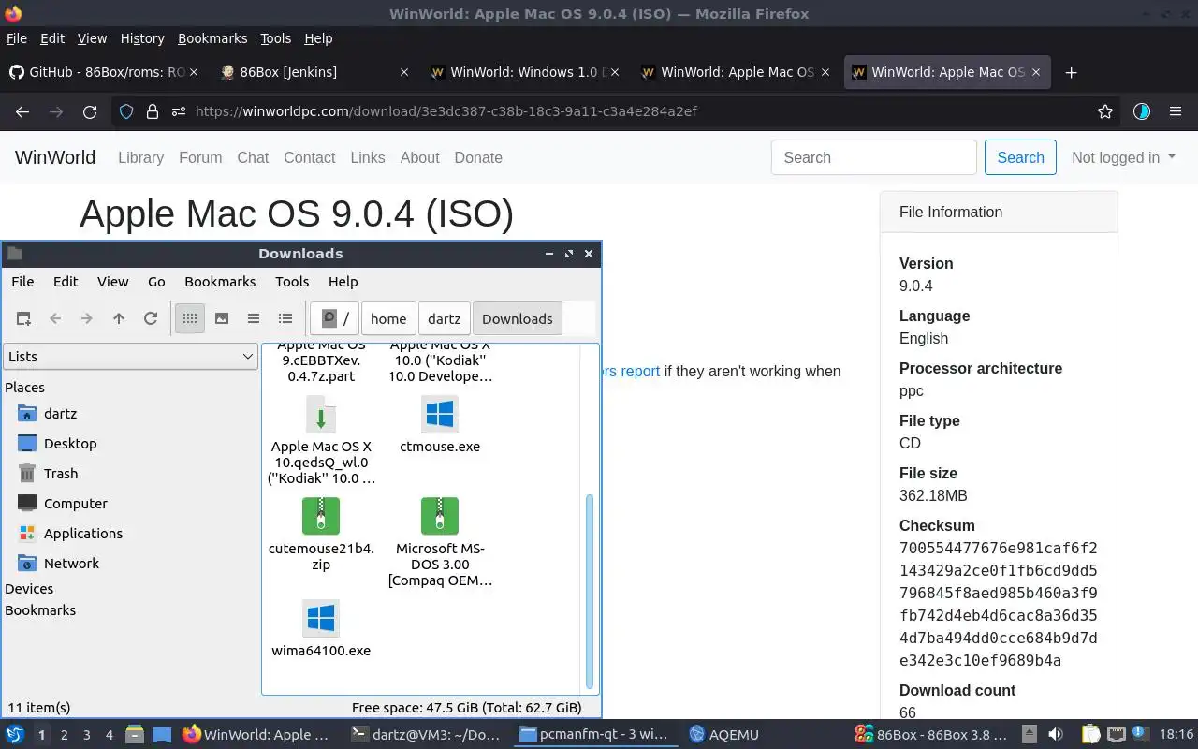Select wima64100.exe file icon
1198x749 pixels.
[321, 618]
